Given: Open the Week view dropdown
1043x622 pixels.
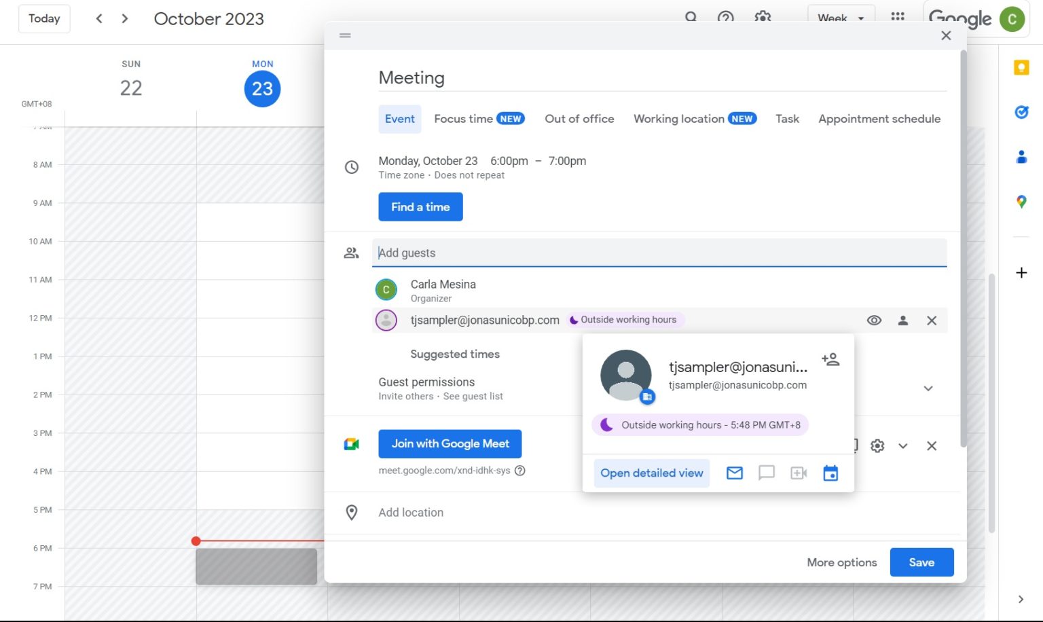Looking at the screenshot, I should point(841,18).
